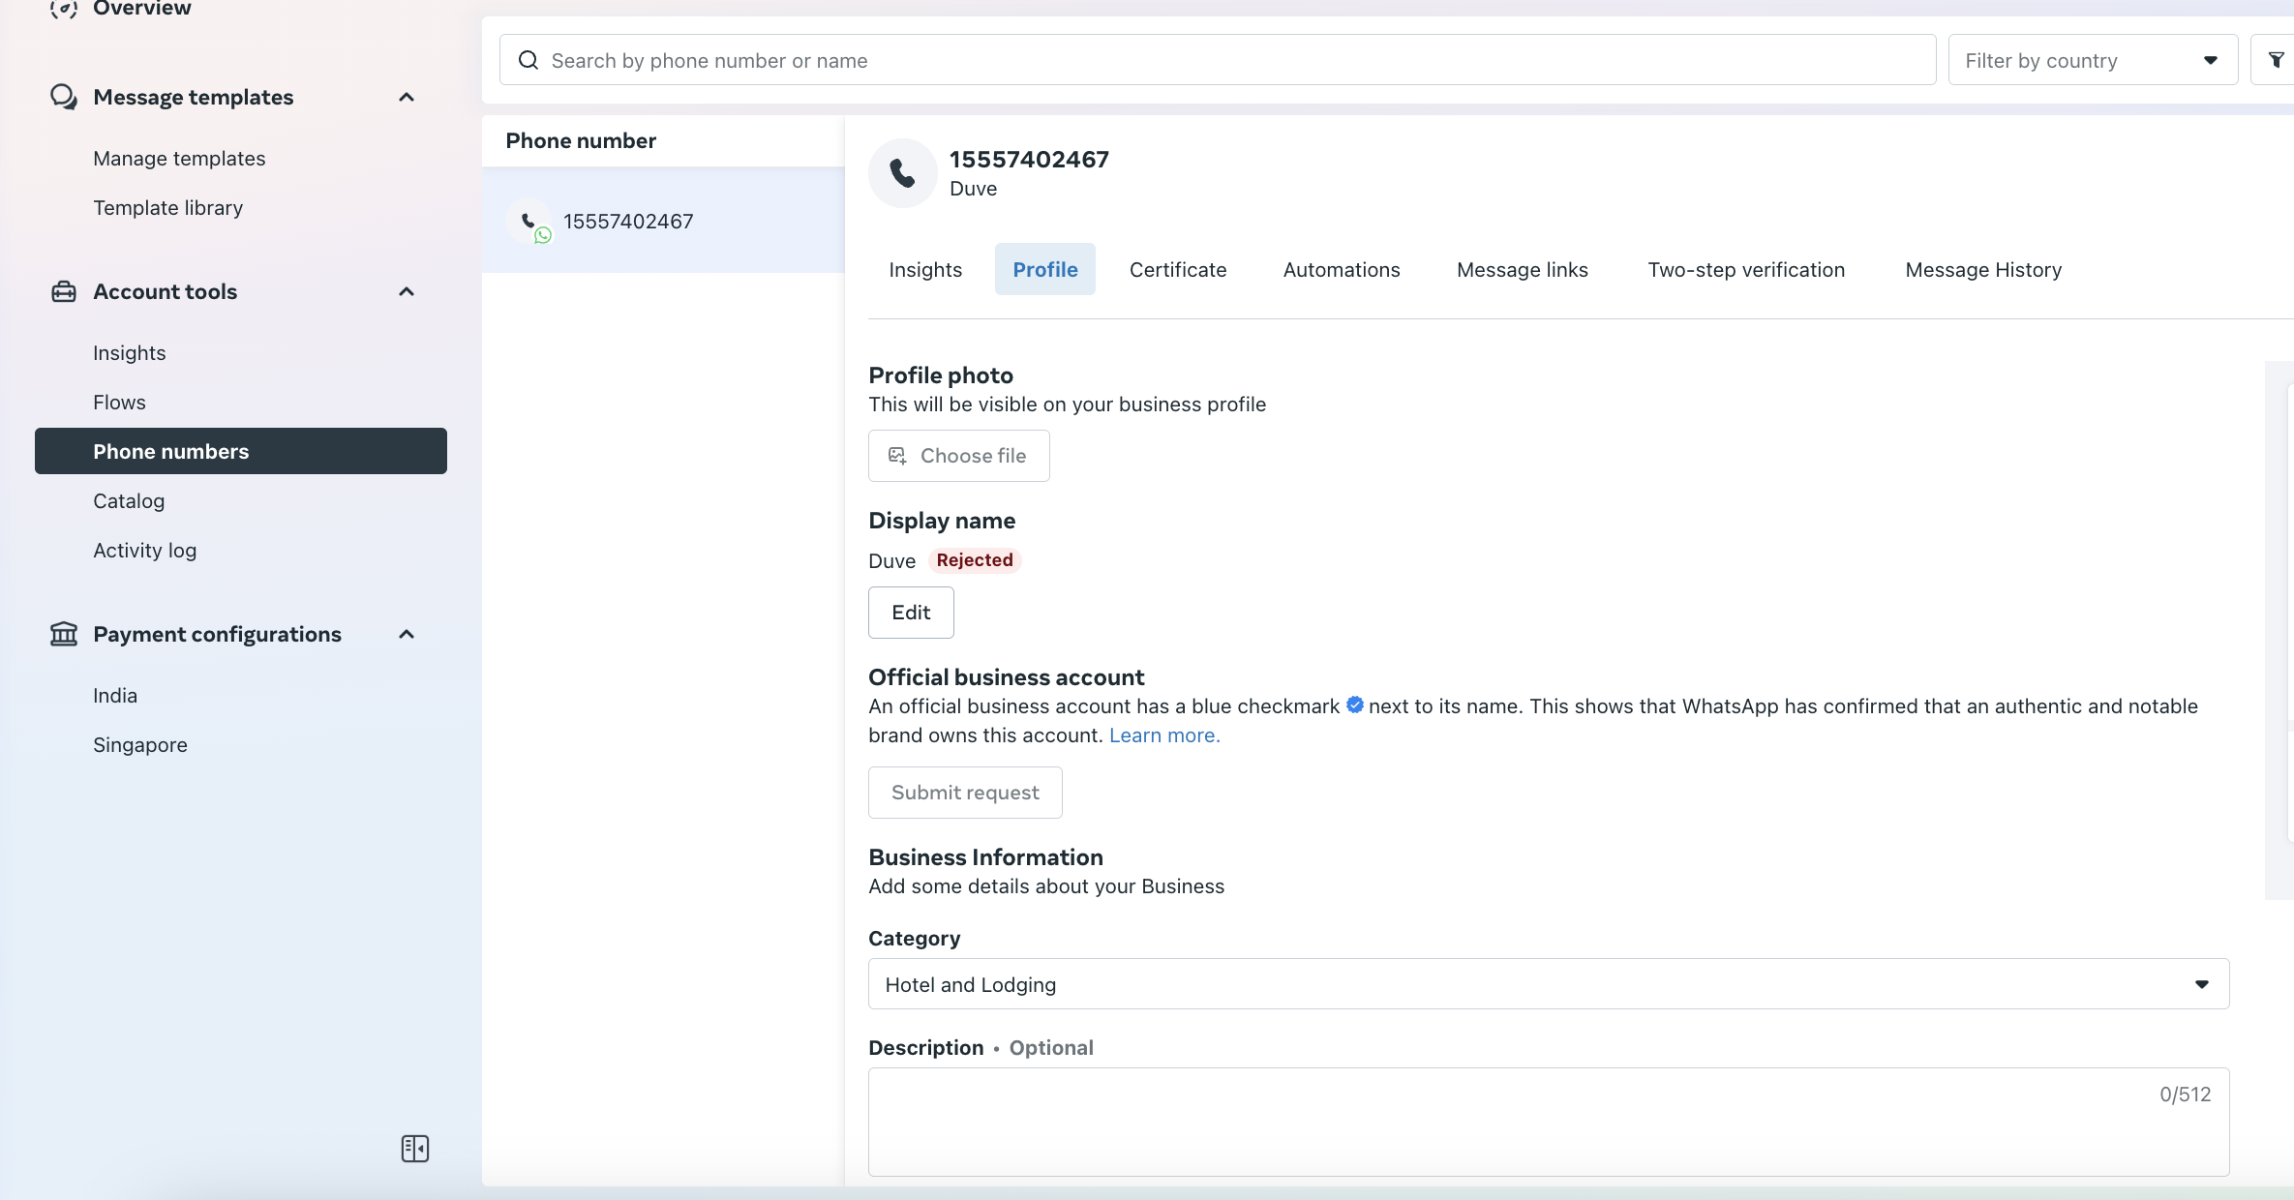Click the image icon in Choose file

(x=897, y=456)
